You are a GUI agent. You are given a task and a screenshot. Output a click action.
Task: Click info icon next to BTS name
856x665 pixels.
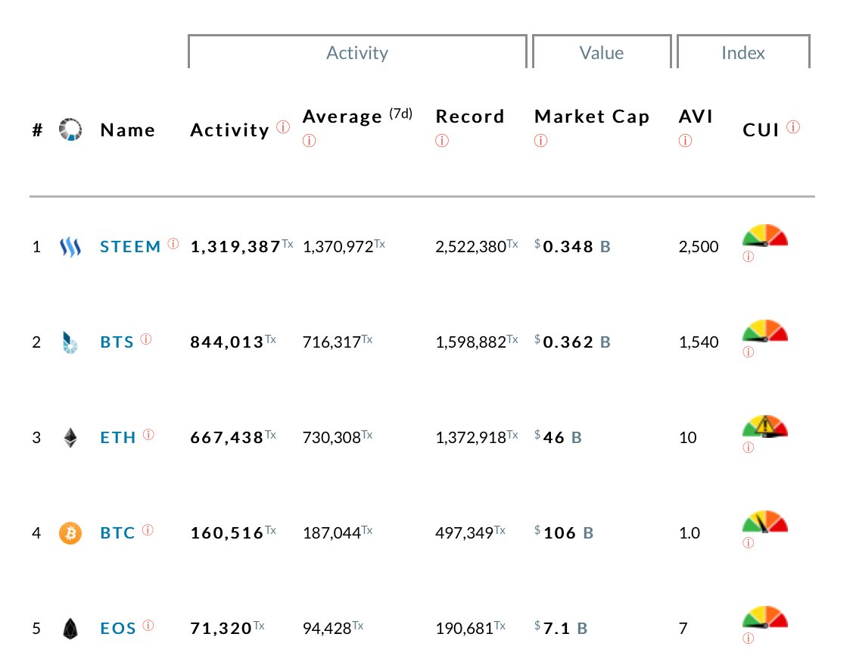point(146,339)
